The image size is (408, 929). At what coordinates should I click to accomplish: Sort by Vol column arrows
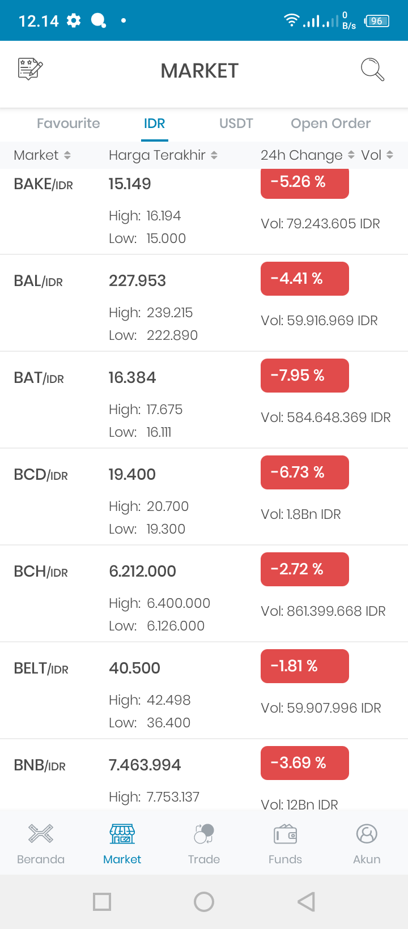tap(390, 155)
